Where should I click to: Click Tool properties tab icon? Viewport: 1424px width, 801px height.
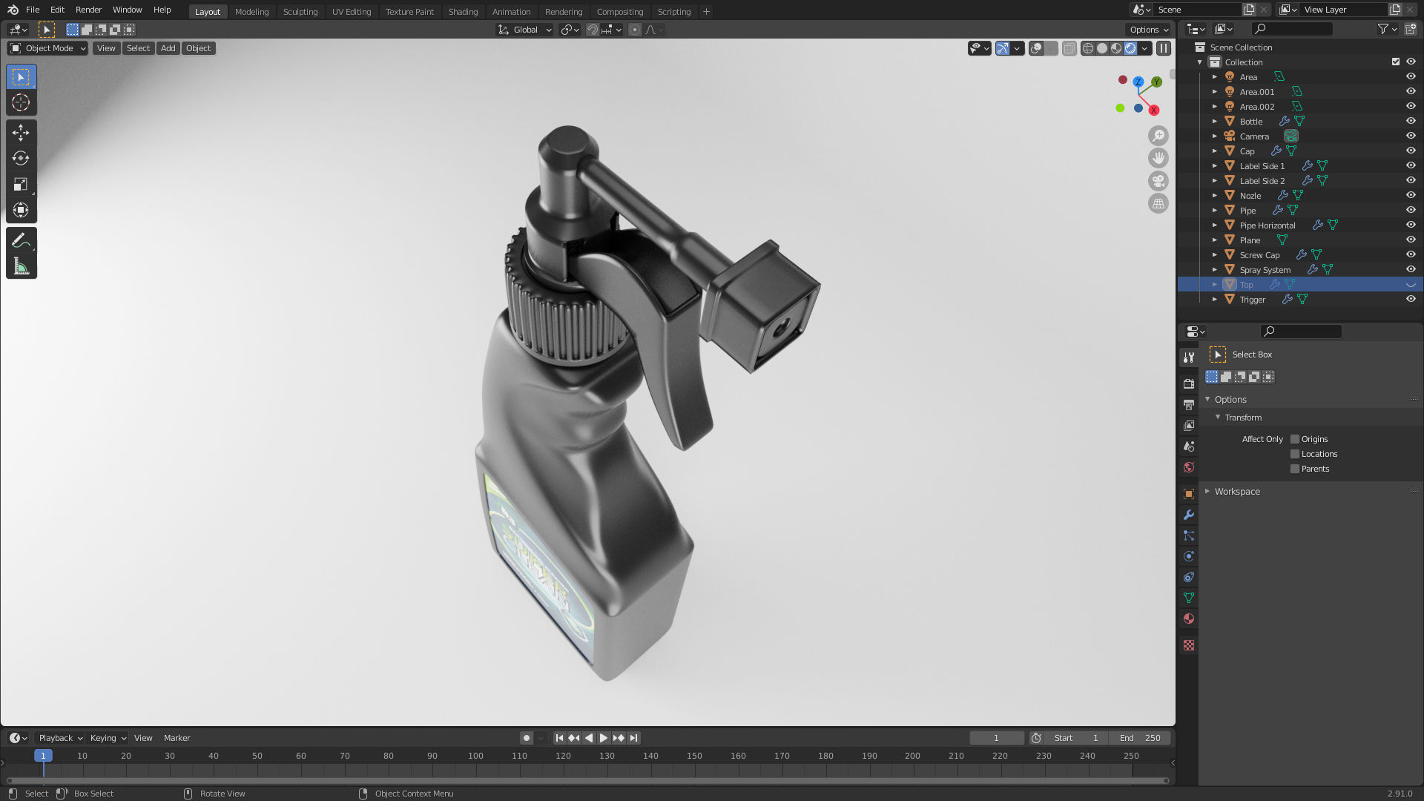tap(1189, 357)
